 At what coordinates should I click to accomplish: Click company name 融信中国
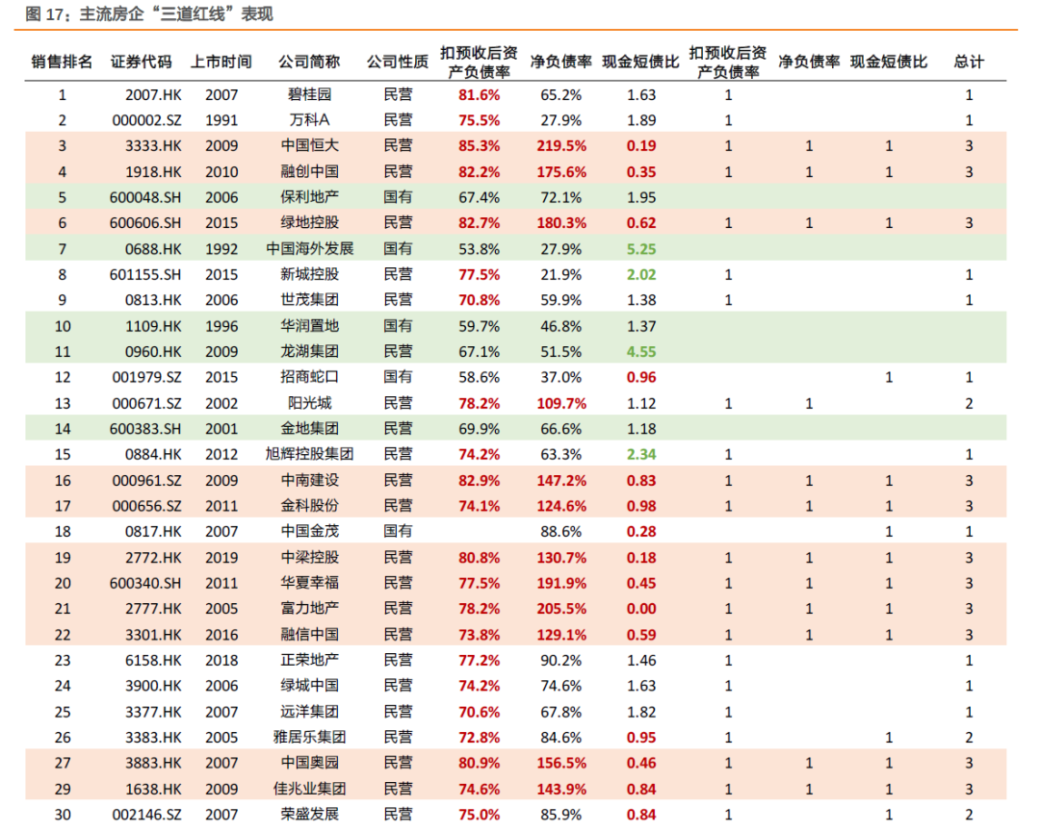click(310, 635)
